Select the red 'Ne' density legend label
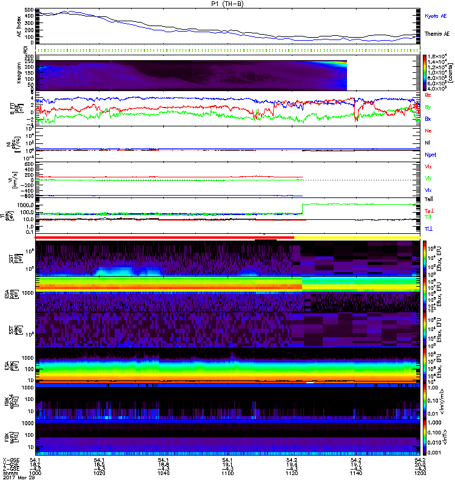Viewport: 455px width, 486px height. pos(428,131)
